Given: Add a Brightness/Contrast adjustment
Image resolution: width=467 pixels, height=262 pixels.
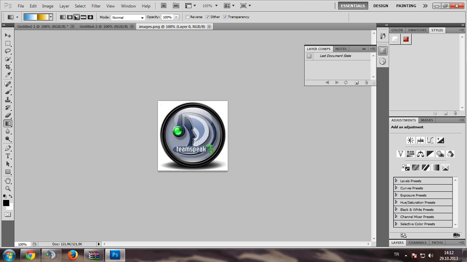Looking at the screenshot, I should click(x=410, y=140).
